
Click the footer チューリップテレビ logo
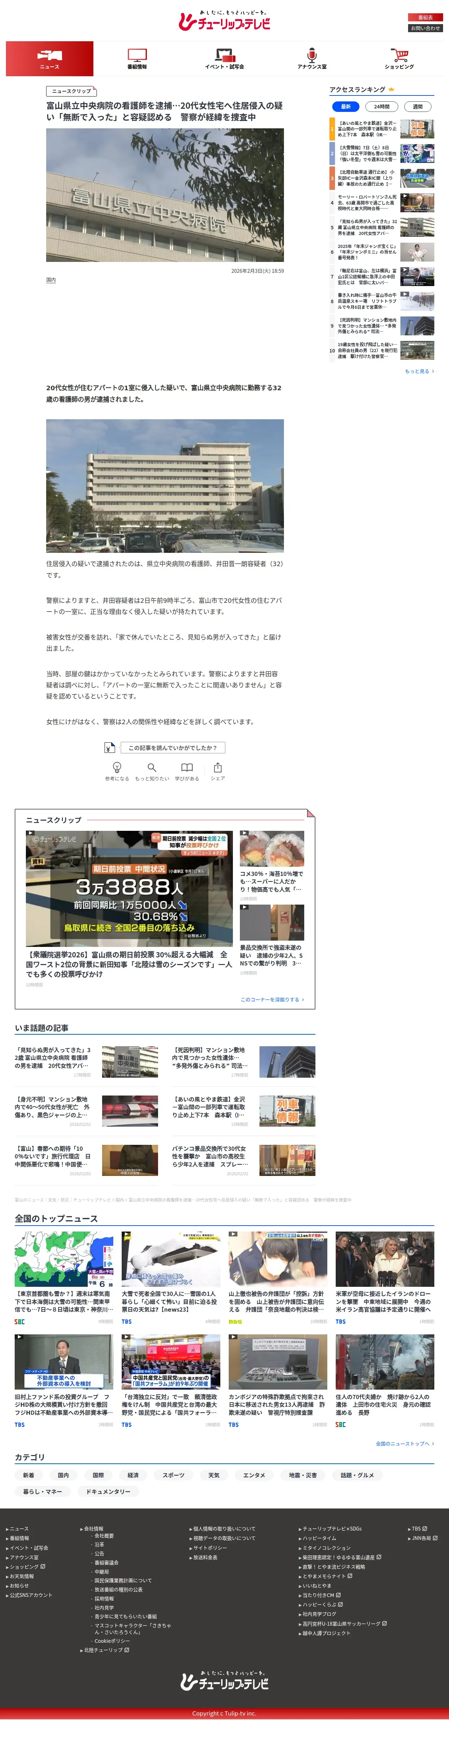[x=224, y=1681]
